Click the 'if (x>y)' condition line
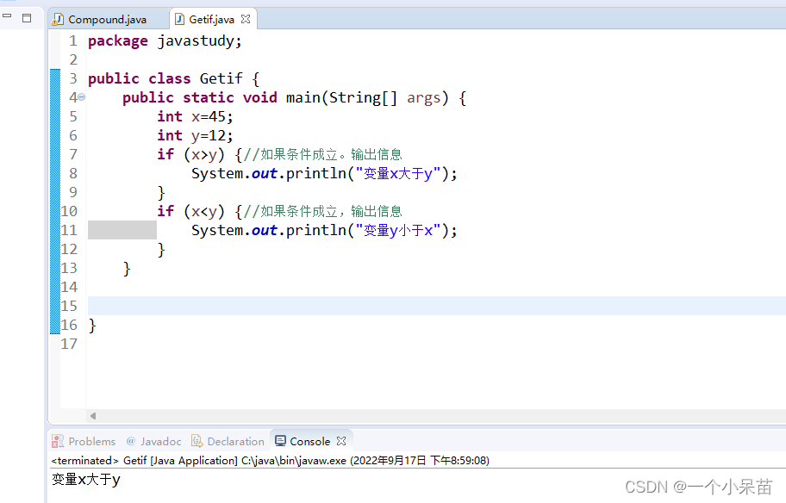The width and height of the screenshot is (786, 503). click(x=280, y=154)
